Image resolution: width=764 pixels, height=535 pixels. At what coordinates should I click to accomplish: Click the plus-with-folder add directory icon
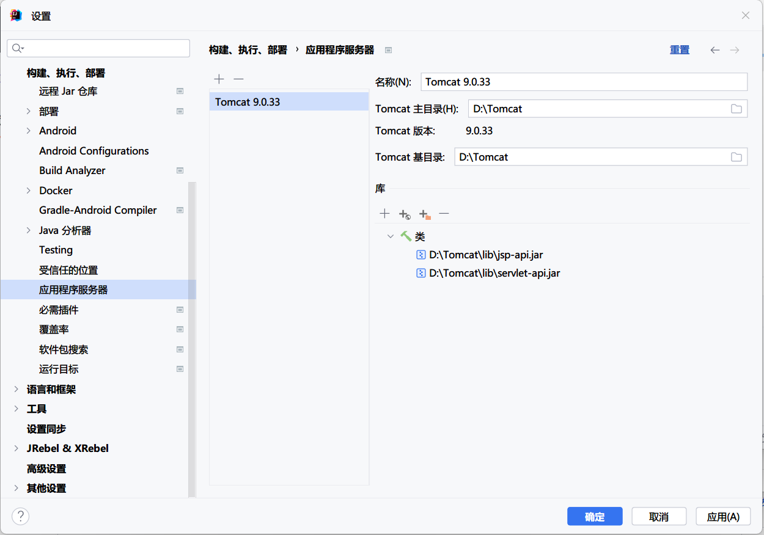click(425, 214)
